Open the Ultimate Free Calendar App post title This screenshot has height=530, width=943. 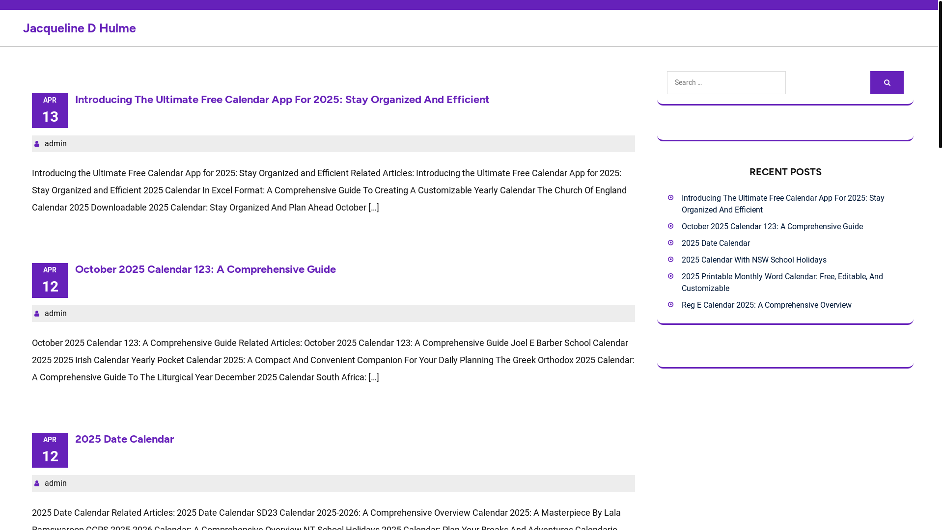click(282, 99)
